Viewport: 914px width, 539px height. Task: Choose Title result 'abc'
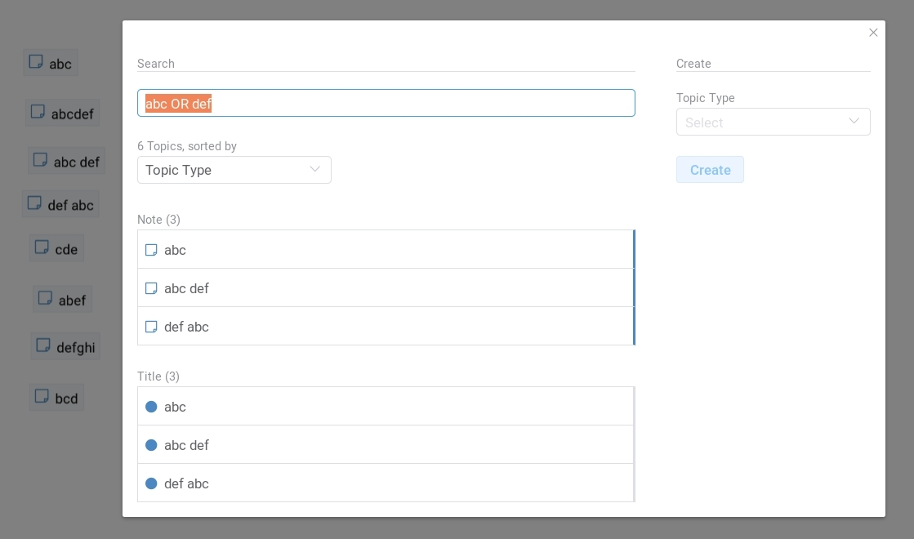point(385,407)
